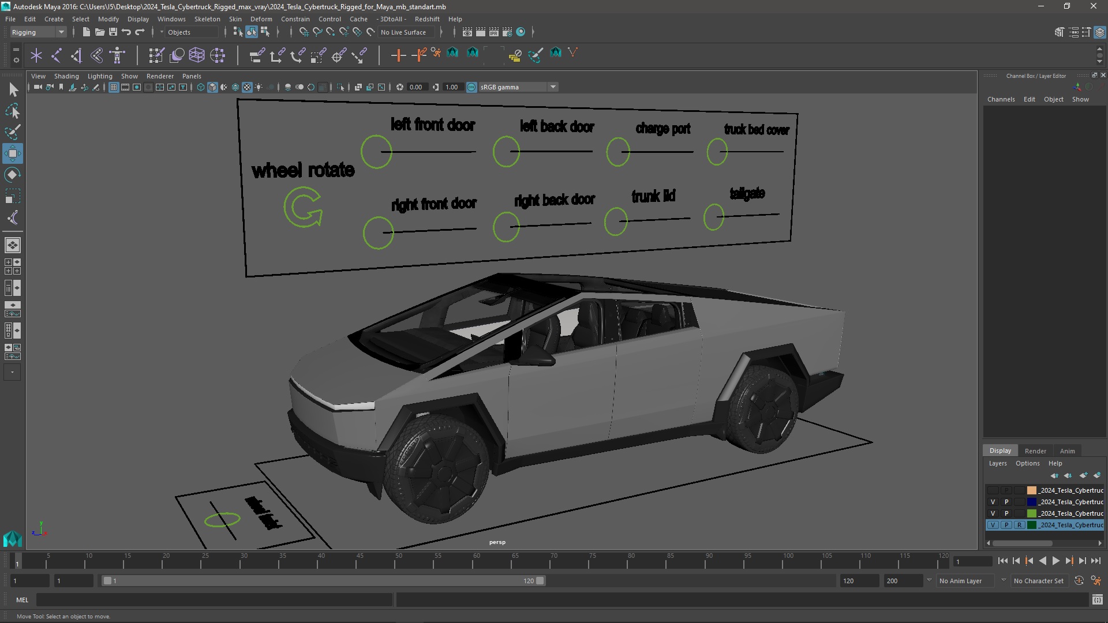1108x623 pixels.
Task: Click the Create Cluster shelf icon
Action: click(x=218, y=55)
